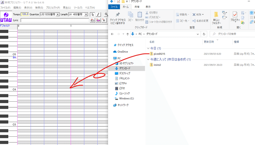The height and width of the screenshot is (145, 255).
Task: Click the Edit icon in the Open (開く) group
Action: [243, 18]
